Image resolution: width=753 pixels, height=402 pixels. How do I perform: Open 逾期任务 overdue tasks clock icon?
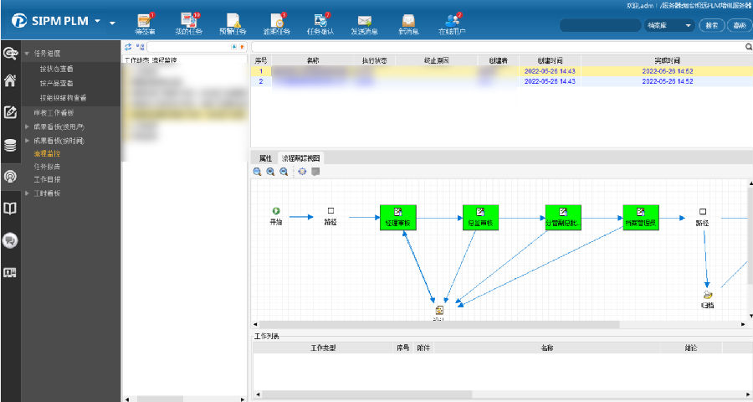click(x=278, y=21)
